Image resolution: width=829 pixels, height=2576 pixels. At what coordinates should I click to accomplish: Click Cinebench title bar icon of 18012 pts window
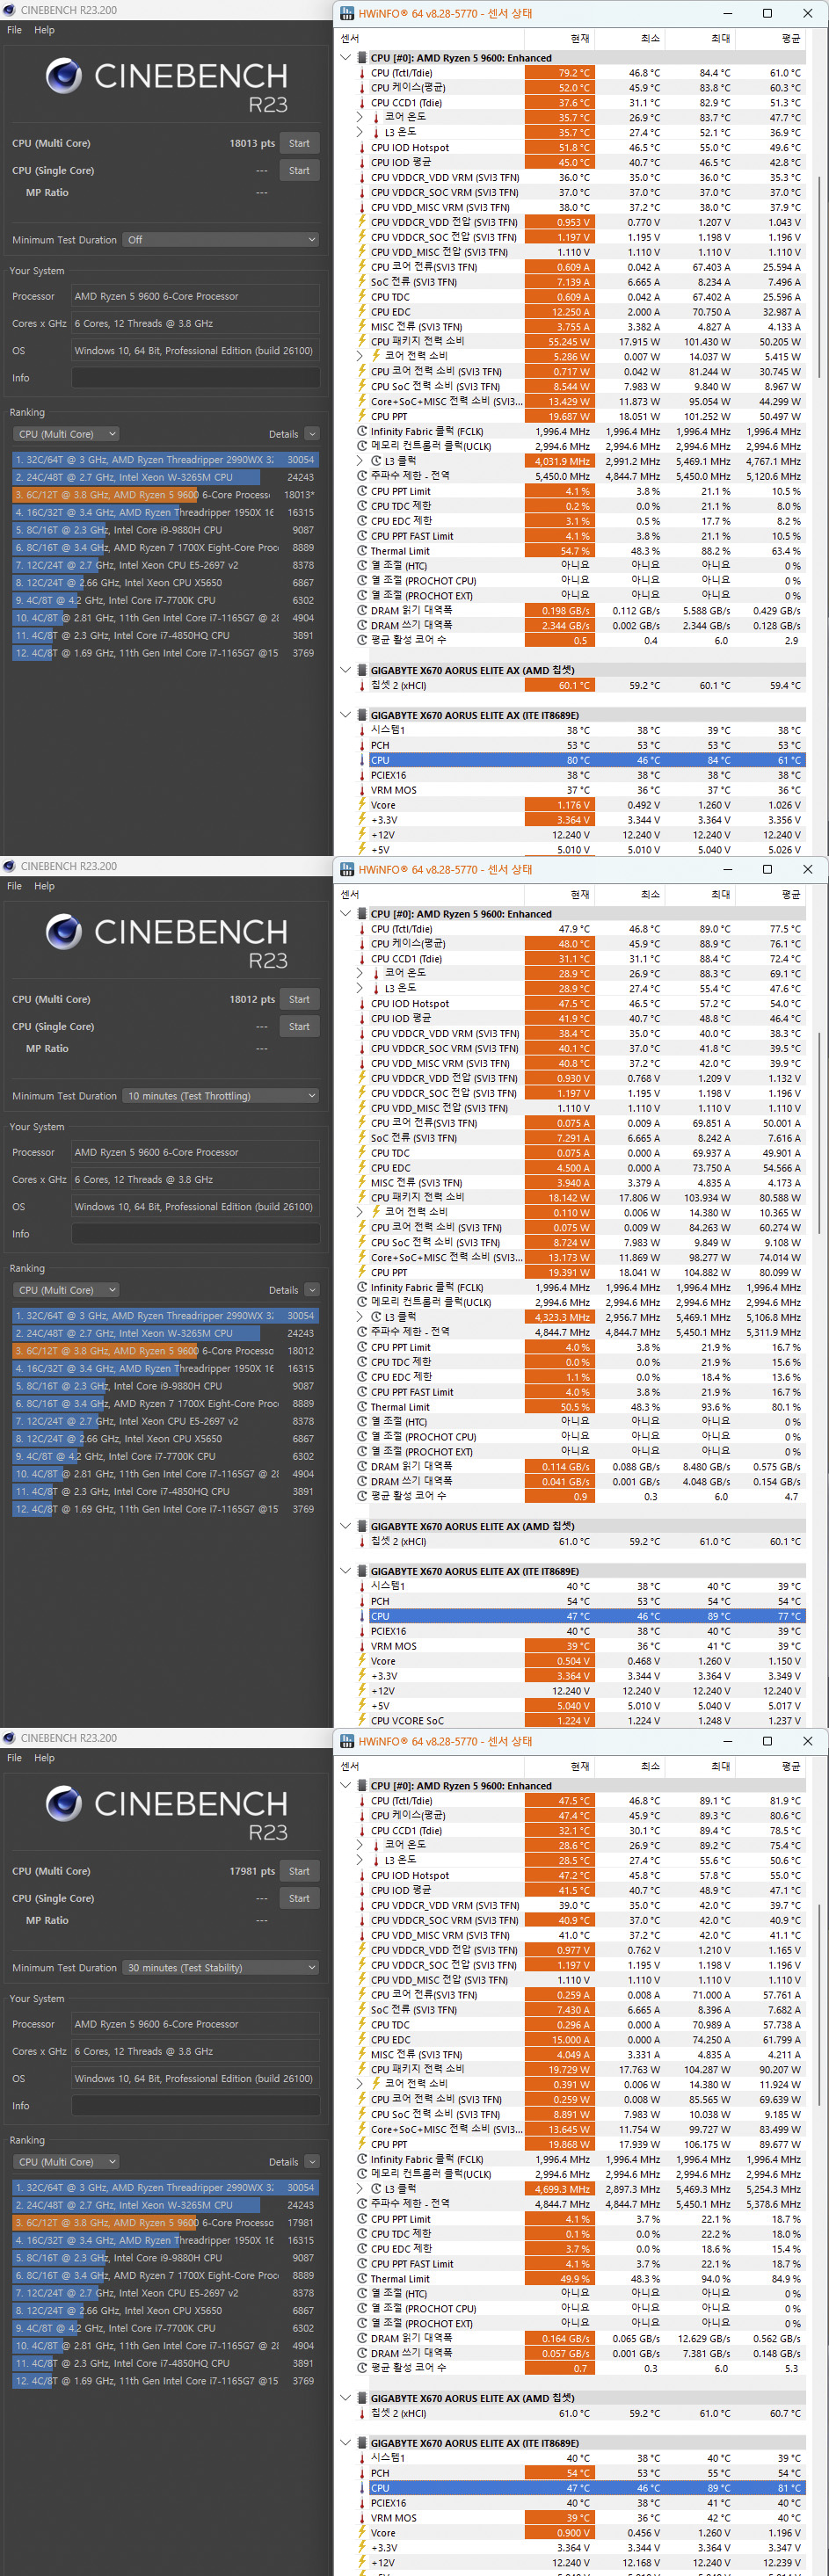[9, 866]
